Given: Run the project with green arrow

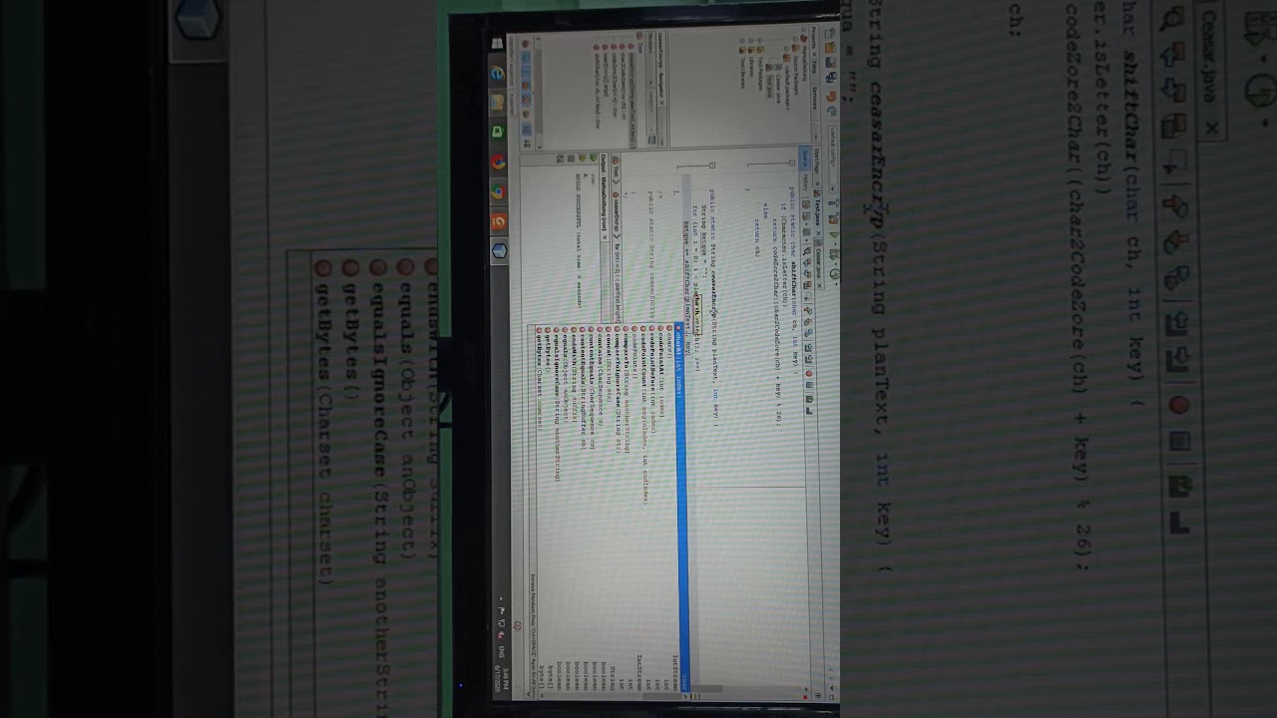Looking at the screenshot, I should pos(834,235).
